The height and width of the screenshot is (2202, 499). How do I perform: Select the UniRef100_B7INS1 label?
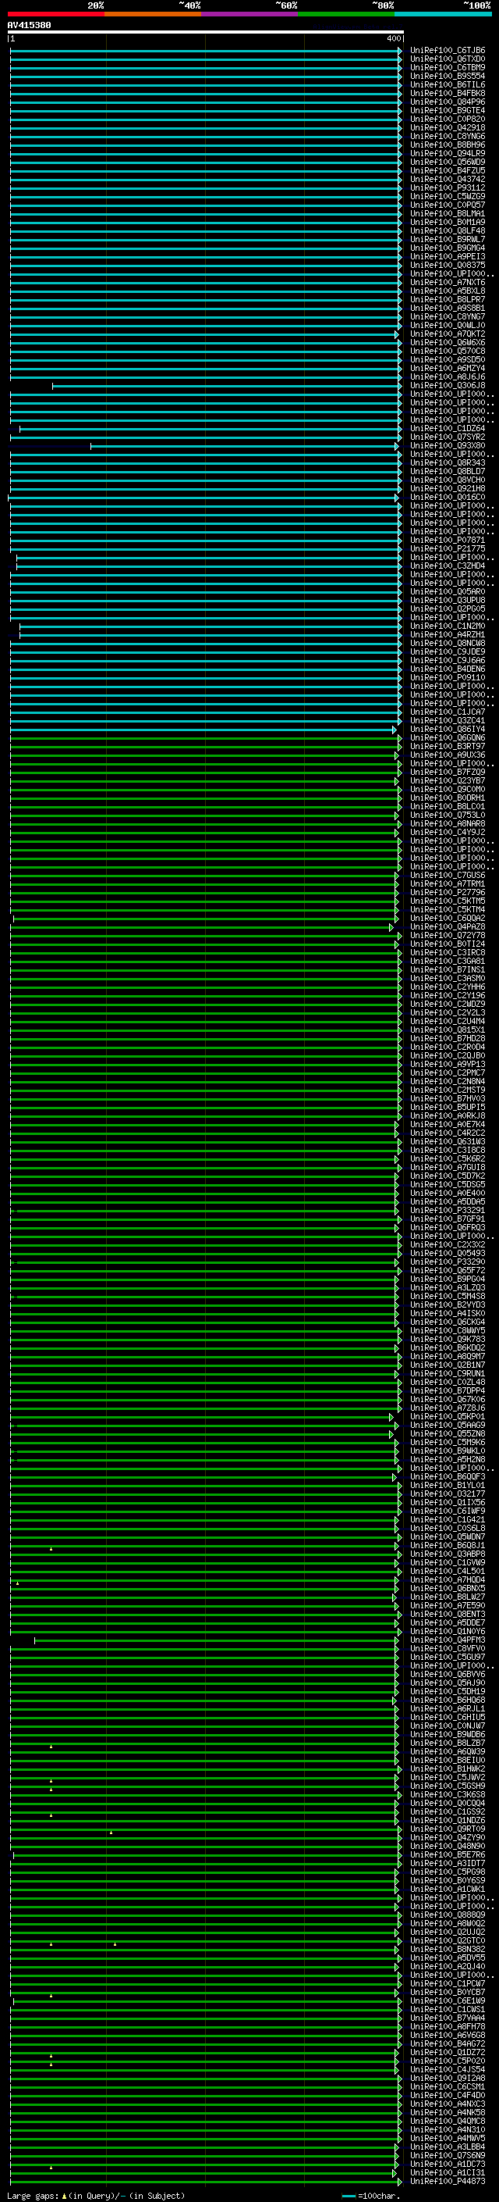click(x=448, y=970)
